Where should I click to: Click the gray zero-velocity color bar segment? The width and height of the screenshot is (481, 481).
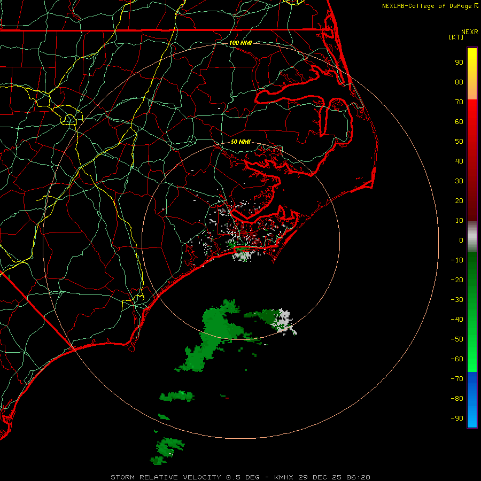472,237
